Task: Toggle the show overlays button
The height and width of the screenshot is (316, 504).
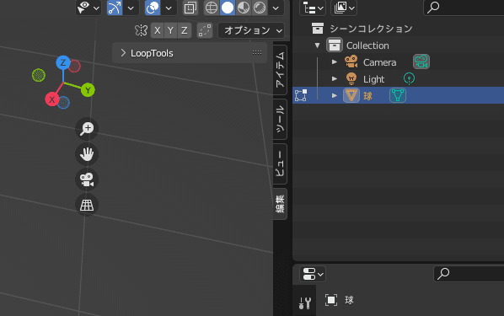Action: click(153, 8)
